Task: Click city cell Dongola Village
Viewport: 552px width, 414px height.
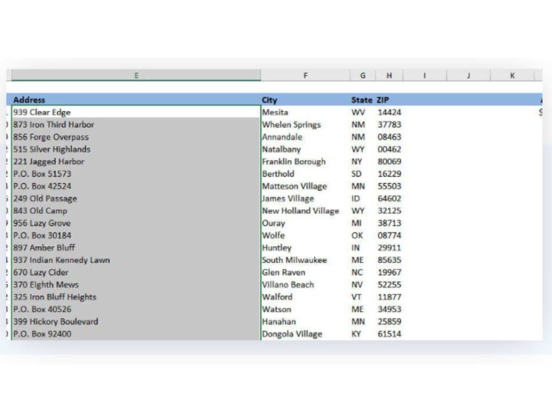Action: pos(305,334)
